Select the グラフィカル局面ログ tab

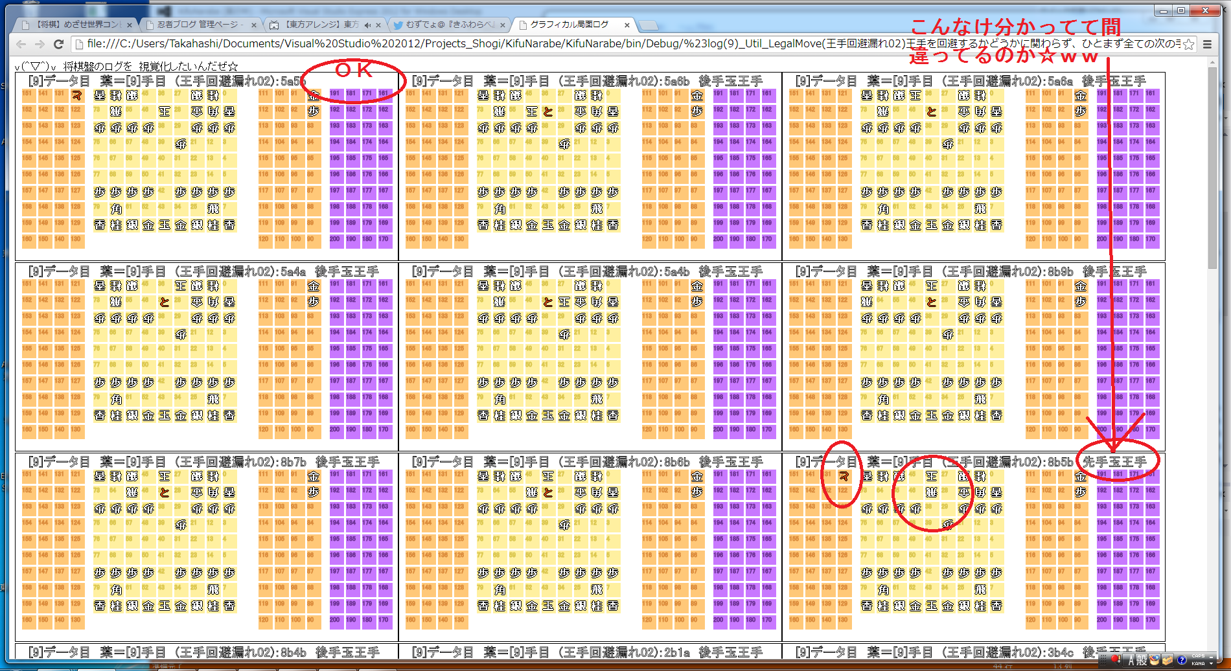pyautogui.click(x=572, y=25)
